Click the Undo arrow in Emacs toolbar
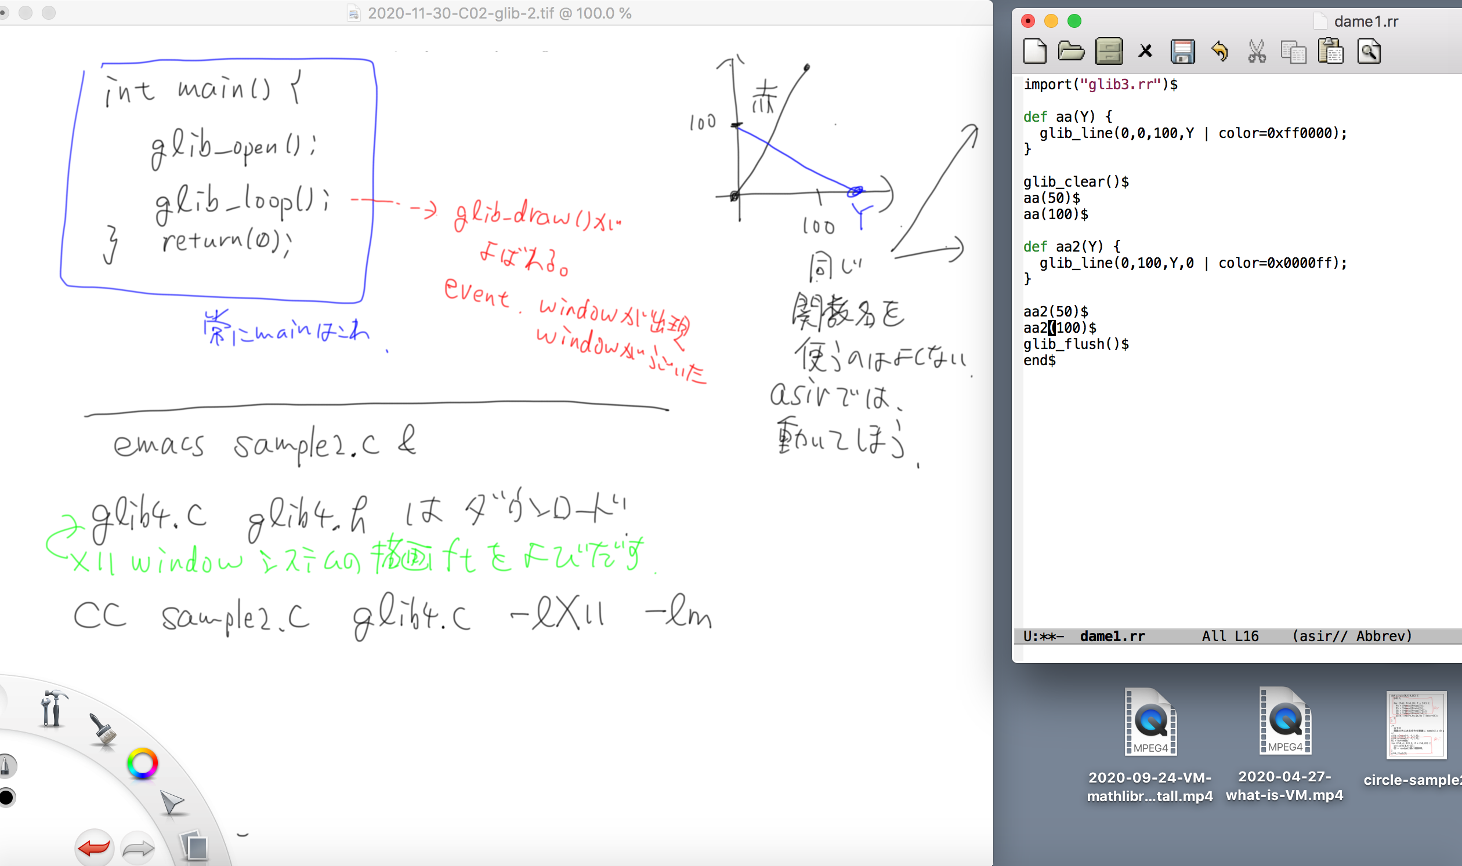The height and width of the screenshot is (866, 1462). (x=1219, y=52)
